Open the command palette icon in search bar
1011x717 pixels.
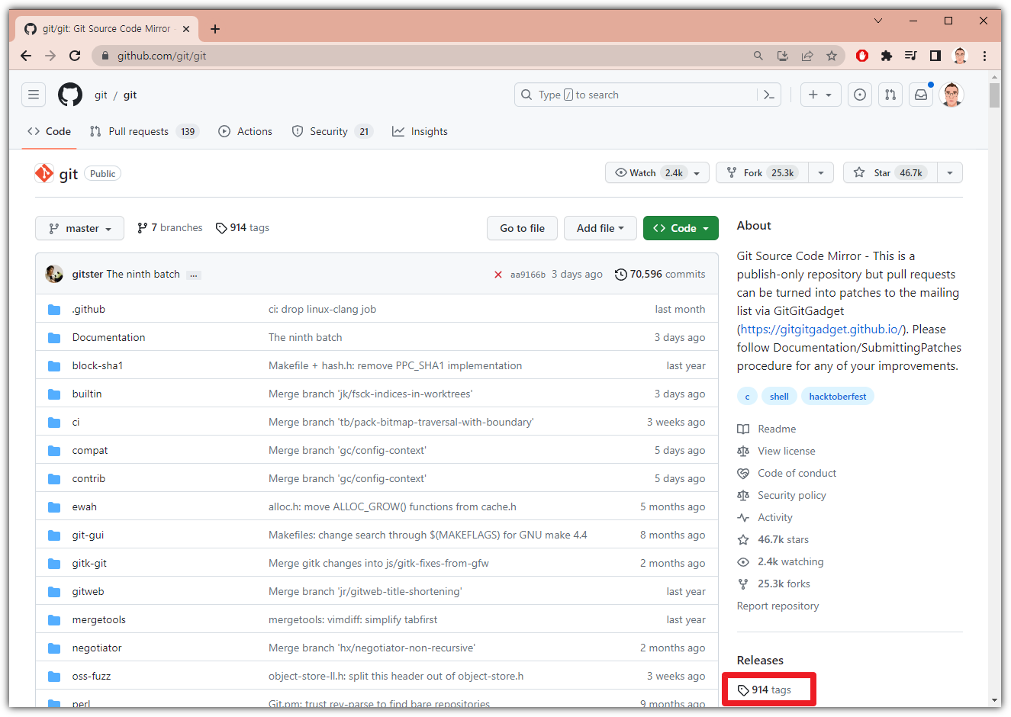point(769,95)
